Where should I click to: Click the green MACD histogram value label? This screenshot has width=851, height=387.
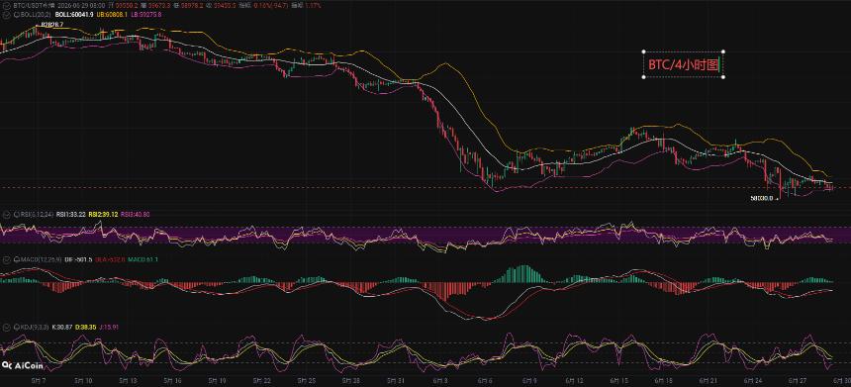pos(142,259)
